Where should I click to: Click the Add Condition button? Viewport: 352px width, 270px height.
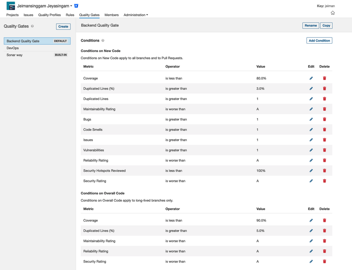click(x=319, y=40)
